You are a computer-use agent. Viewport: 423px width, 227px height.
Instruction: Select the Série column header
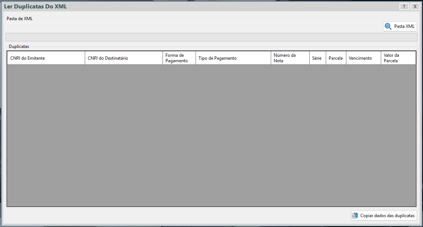point(317,58)
